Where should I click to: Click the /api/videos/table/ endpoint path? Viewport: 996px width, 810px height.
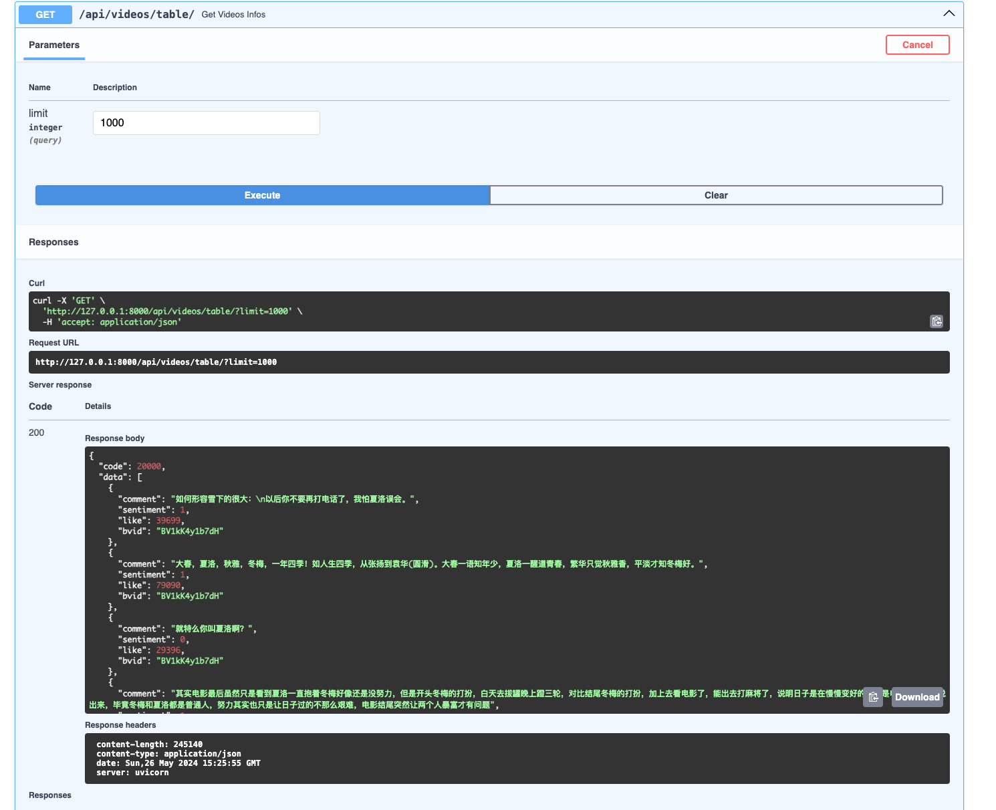pyautogui.click(x=136, y=14)
